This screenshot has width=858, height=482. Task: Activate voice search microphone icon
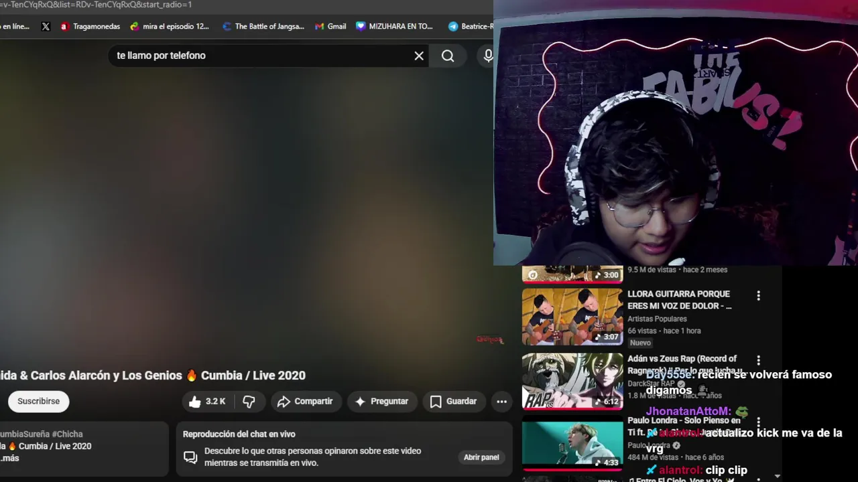(488, 56)
